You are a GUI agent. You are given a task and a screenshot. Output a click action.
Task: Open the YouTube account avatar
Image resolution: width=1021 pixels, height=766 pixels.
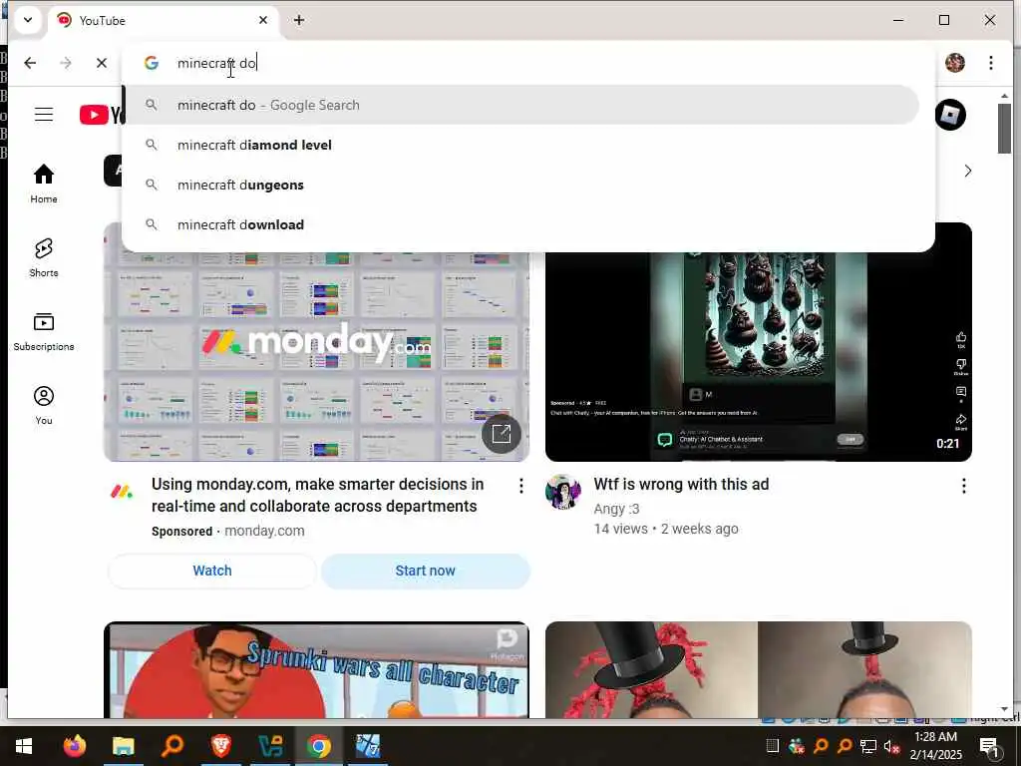tap(950, 115)
